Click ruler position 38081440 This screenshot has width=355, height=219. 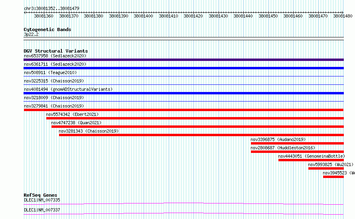243,16
